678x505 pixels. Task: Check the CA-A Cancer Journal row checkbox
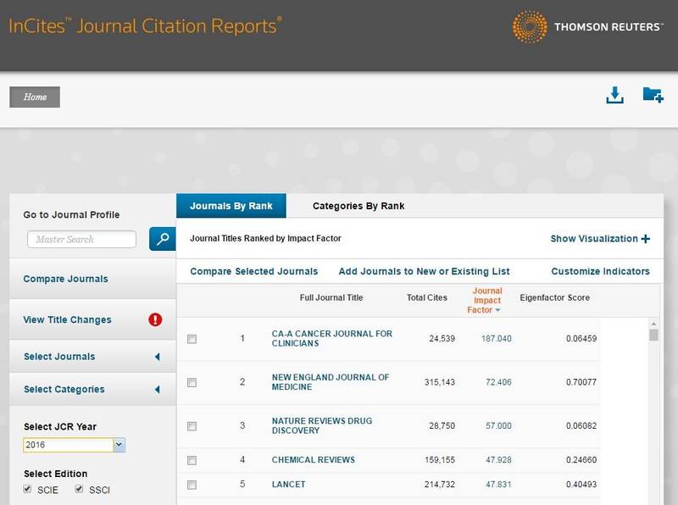(192, 339)
